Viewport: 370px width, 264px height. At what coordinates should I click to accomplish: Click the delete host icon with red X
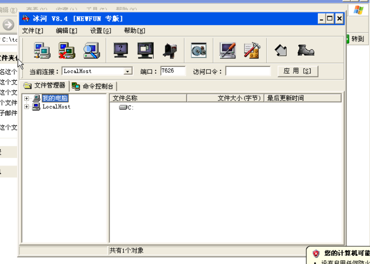[67, 50]
